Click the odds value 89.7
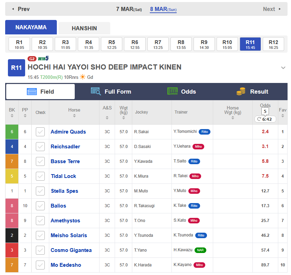This screenshot has height=275, width=291. [265, 265]
